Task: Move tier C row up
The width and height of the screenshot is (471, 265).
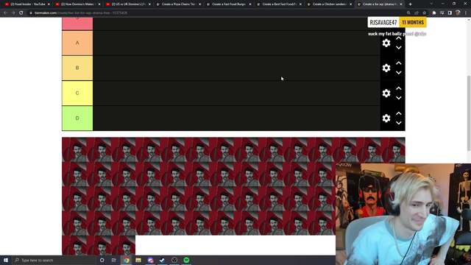Action: pyautogui.click(x=399, y=88)
